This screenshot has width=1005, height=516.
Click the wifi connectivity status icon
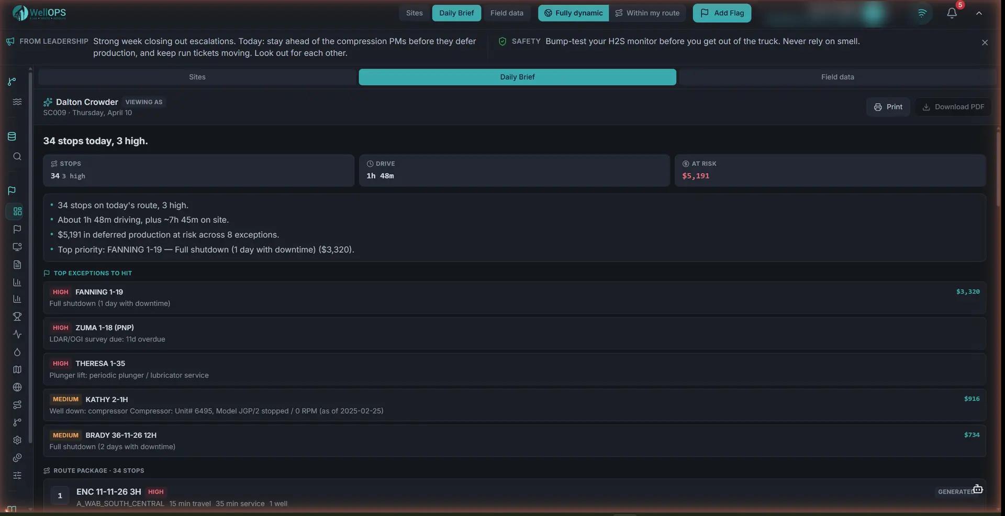pos(922,13)
